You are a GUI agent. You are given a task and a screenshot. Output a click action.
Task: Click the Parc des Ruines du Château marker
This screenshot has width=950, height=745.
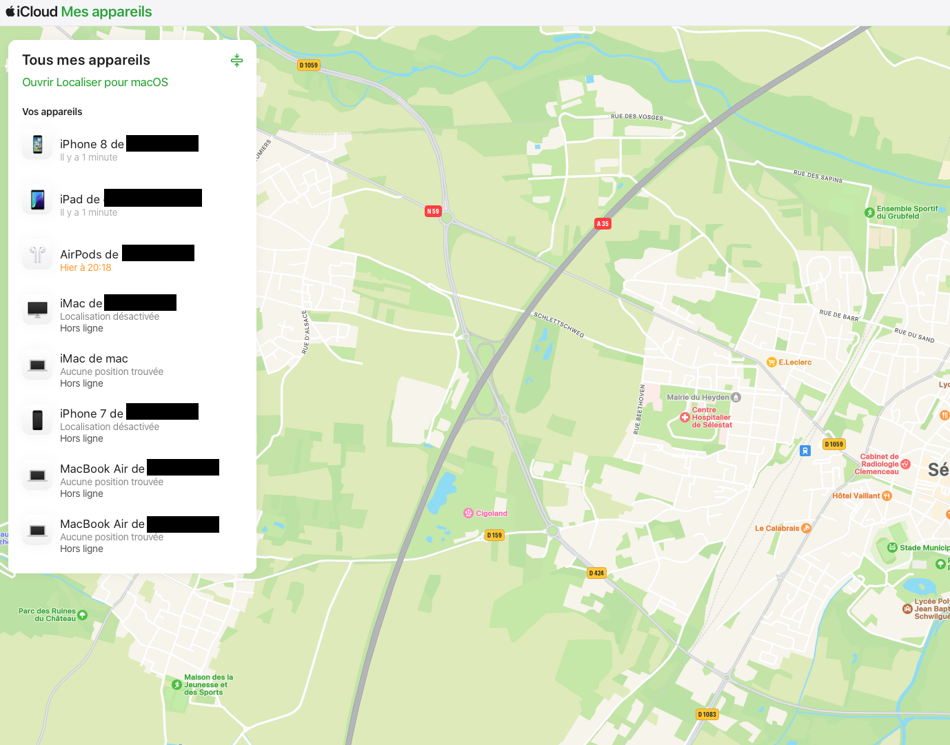click(x=83, y=615)
